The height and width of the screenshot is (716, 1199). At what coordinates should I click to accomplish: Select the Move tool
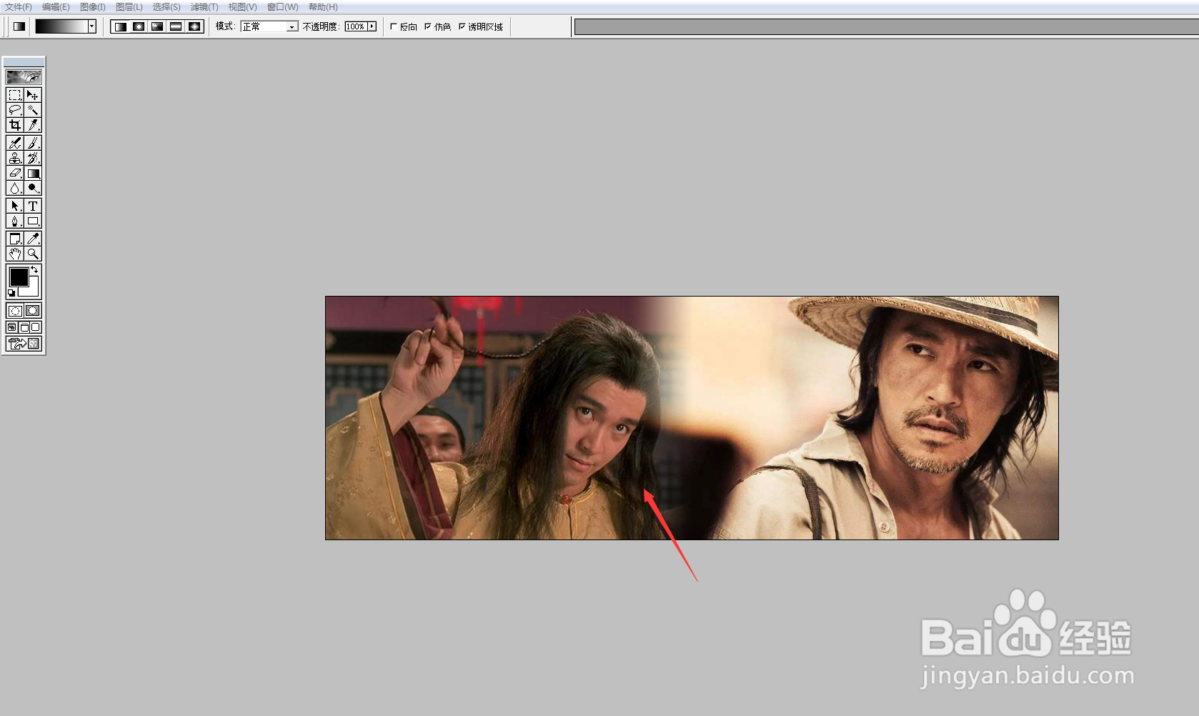(x=33, y=95)
